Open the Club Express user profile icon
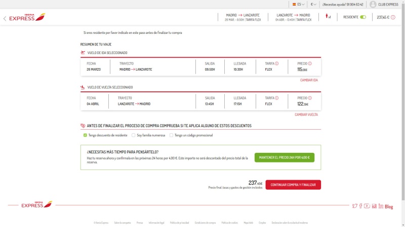The width and height of the screenshot is (405, 227). (x=373, y=4)
